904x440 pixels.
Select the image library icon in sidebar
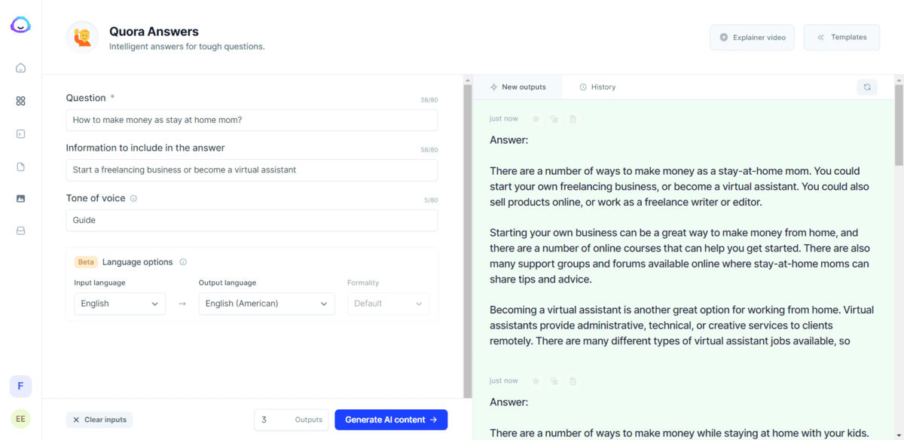(20, 198)
